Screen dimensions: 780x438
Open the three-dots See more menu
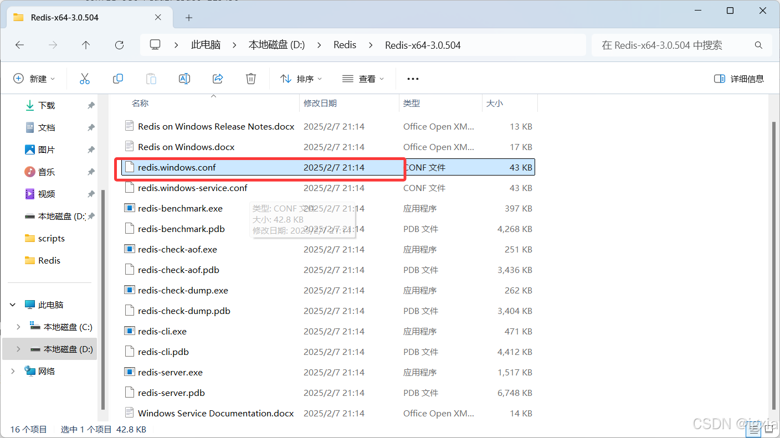coord(413,79)
